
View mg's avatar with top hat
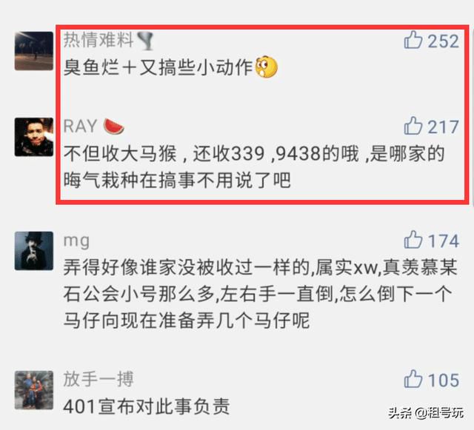click(34, 251)
